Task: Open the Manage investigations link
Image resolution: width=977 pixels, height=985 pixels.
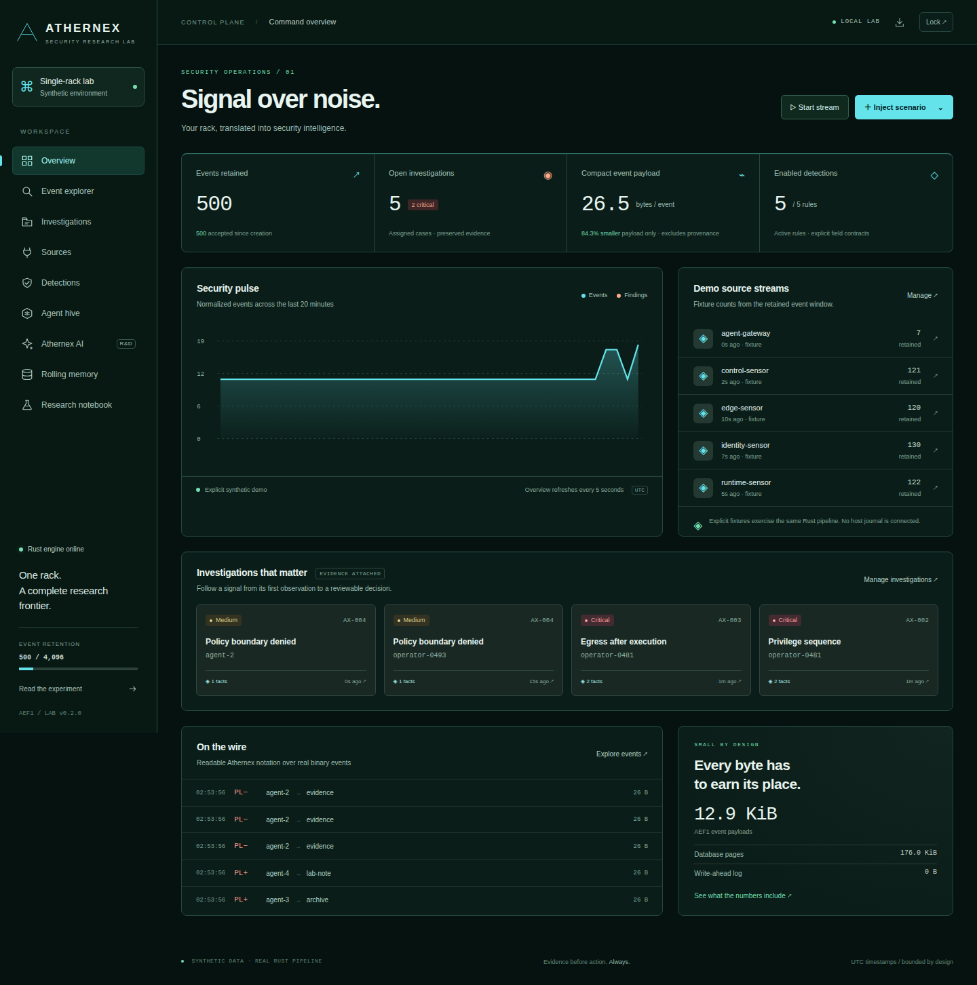Action: coord(901,580)
